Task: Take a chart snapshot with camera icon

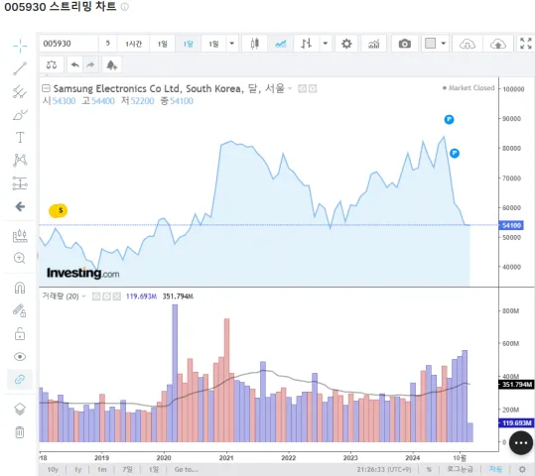Action: pyautogui.click(x=405, y=44)
